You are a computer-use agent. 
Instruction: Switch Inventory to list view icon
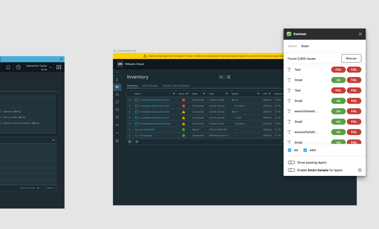click(x=228, y=77)
